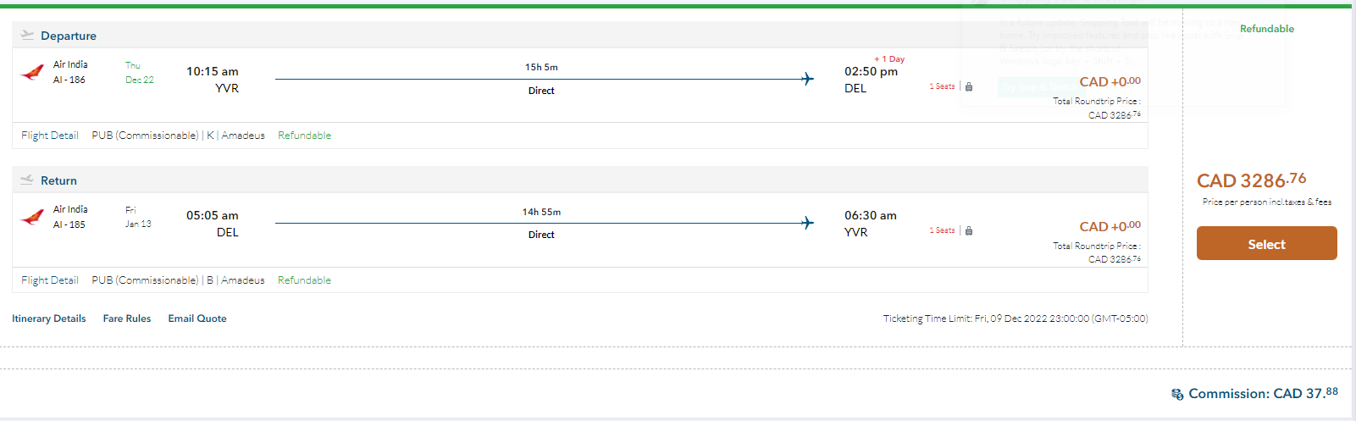This screenshot has height=421, width=1356.
Task: Click the Return section landing plane icon
Action: click(27, 180)
